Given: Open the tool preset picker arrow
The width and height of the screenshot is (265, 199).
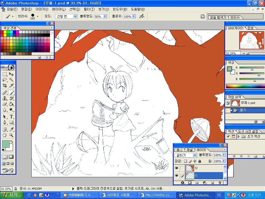Looking at the screenshot, I should point(13,16).
